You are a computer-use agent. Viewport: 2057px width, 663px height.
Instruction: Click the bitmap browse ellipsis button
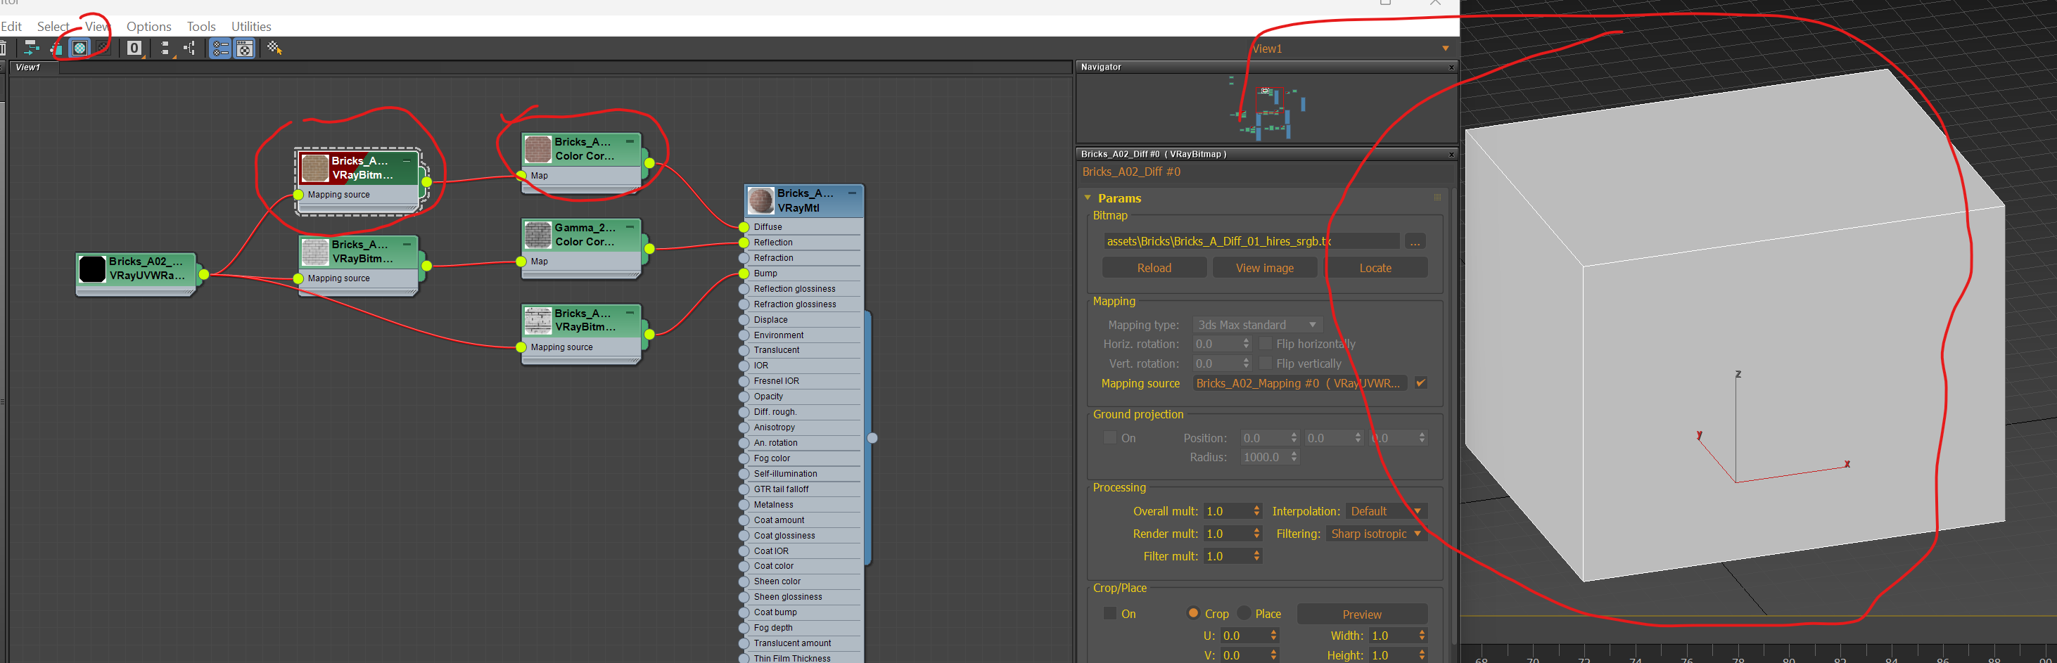point(1415,241)
